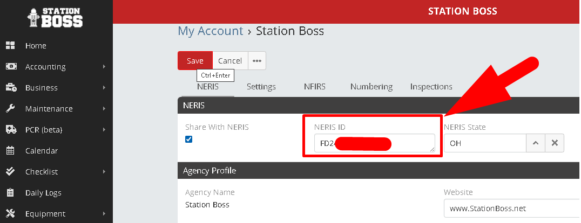Screen dimensions: 581x223
Task: Click the Cancel button
Action: pyautogui.click(x=230, y=61)
